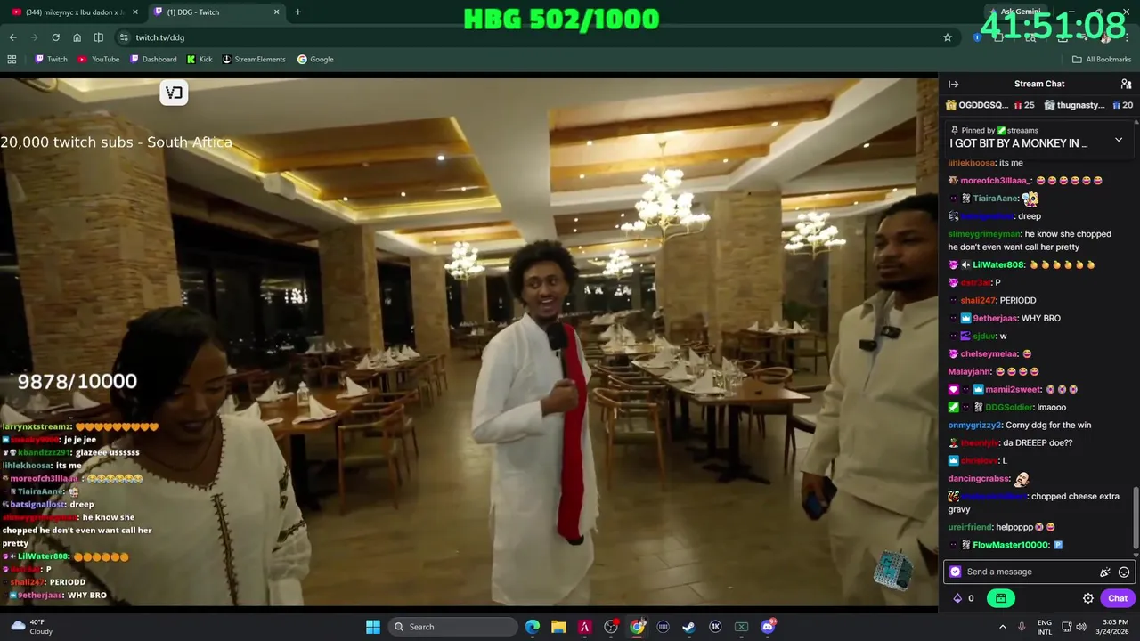Open the 4K app from taskbar
Screen dimensions: 1140x641
click(x=715, y=627)
